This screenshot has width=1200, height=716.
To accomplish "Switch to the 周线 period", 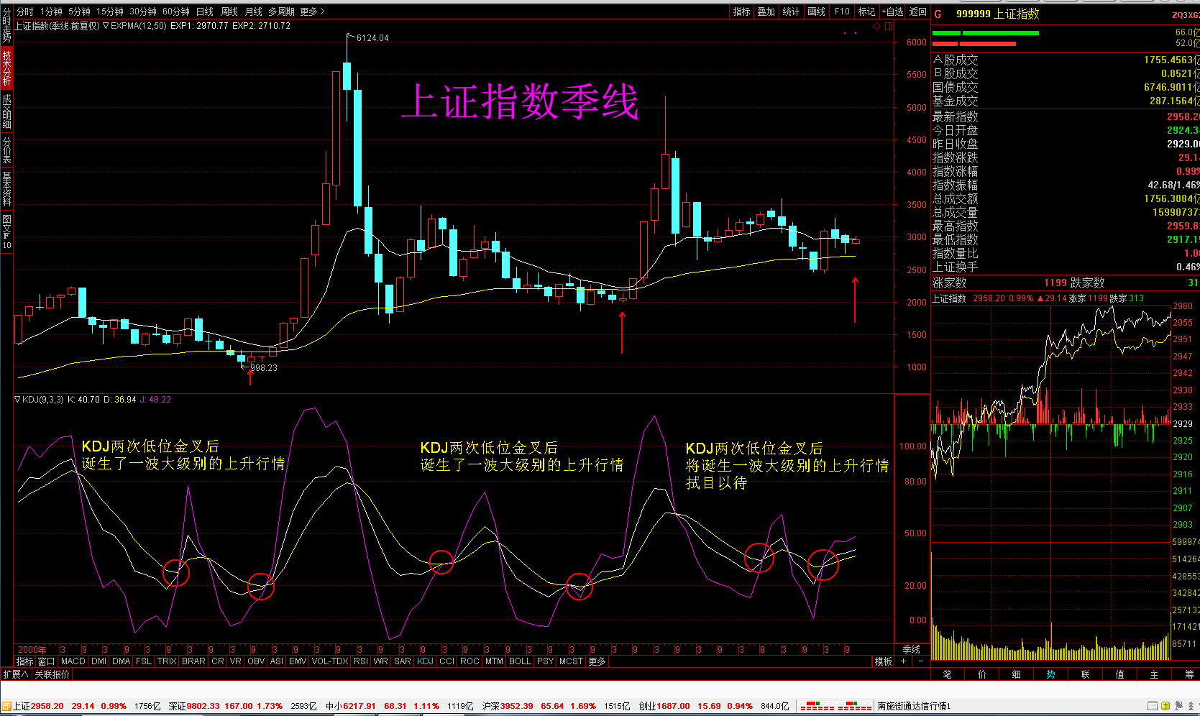I will pyautogui.click(x=229, y=12).
